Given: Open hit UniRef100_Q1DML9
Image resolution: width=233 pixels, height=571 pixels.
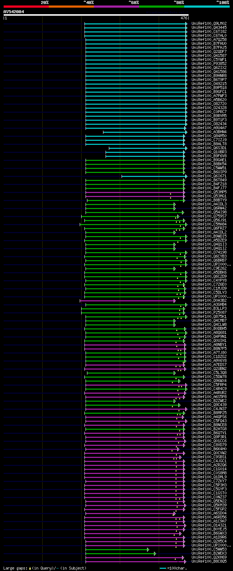Looking at the screenshot, I should tap(209, 477).
